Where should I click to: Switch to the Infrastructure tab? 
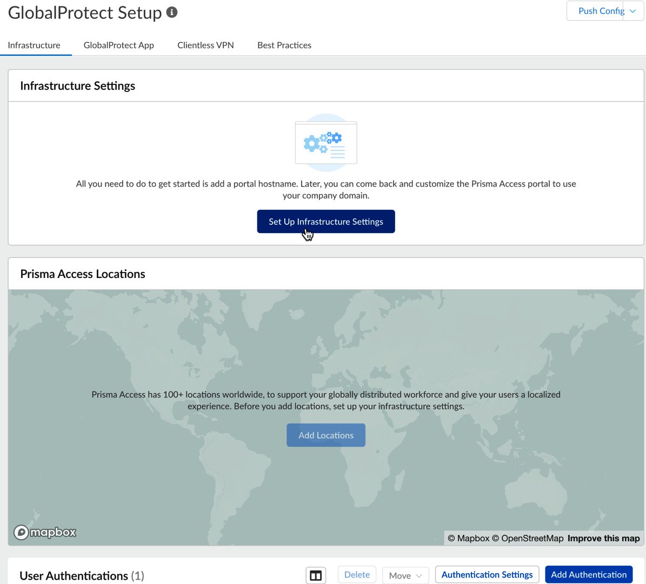[x=34, y=45]
